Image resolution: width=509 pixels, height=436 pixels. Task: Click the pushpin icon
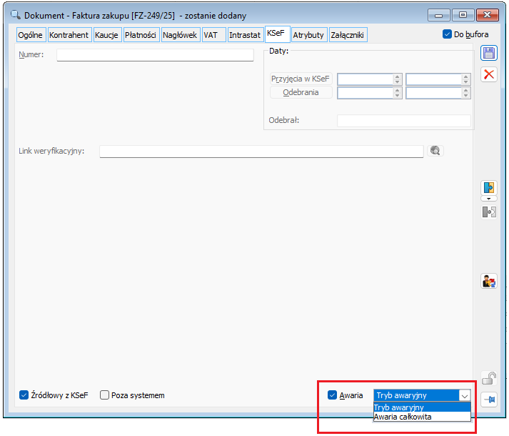[x=488, y=399]
